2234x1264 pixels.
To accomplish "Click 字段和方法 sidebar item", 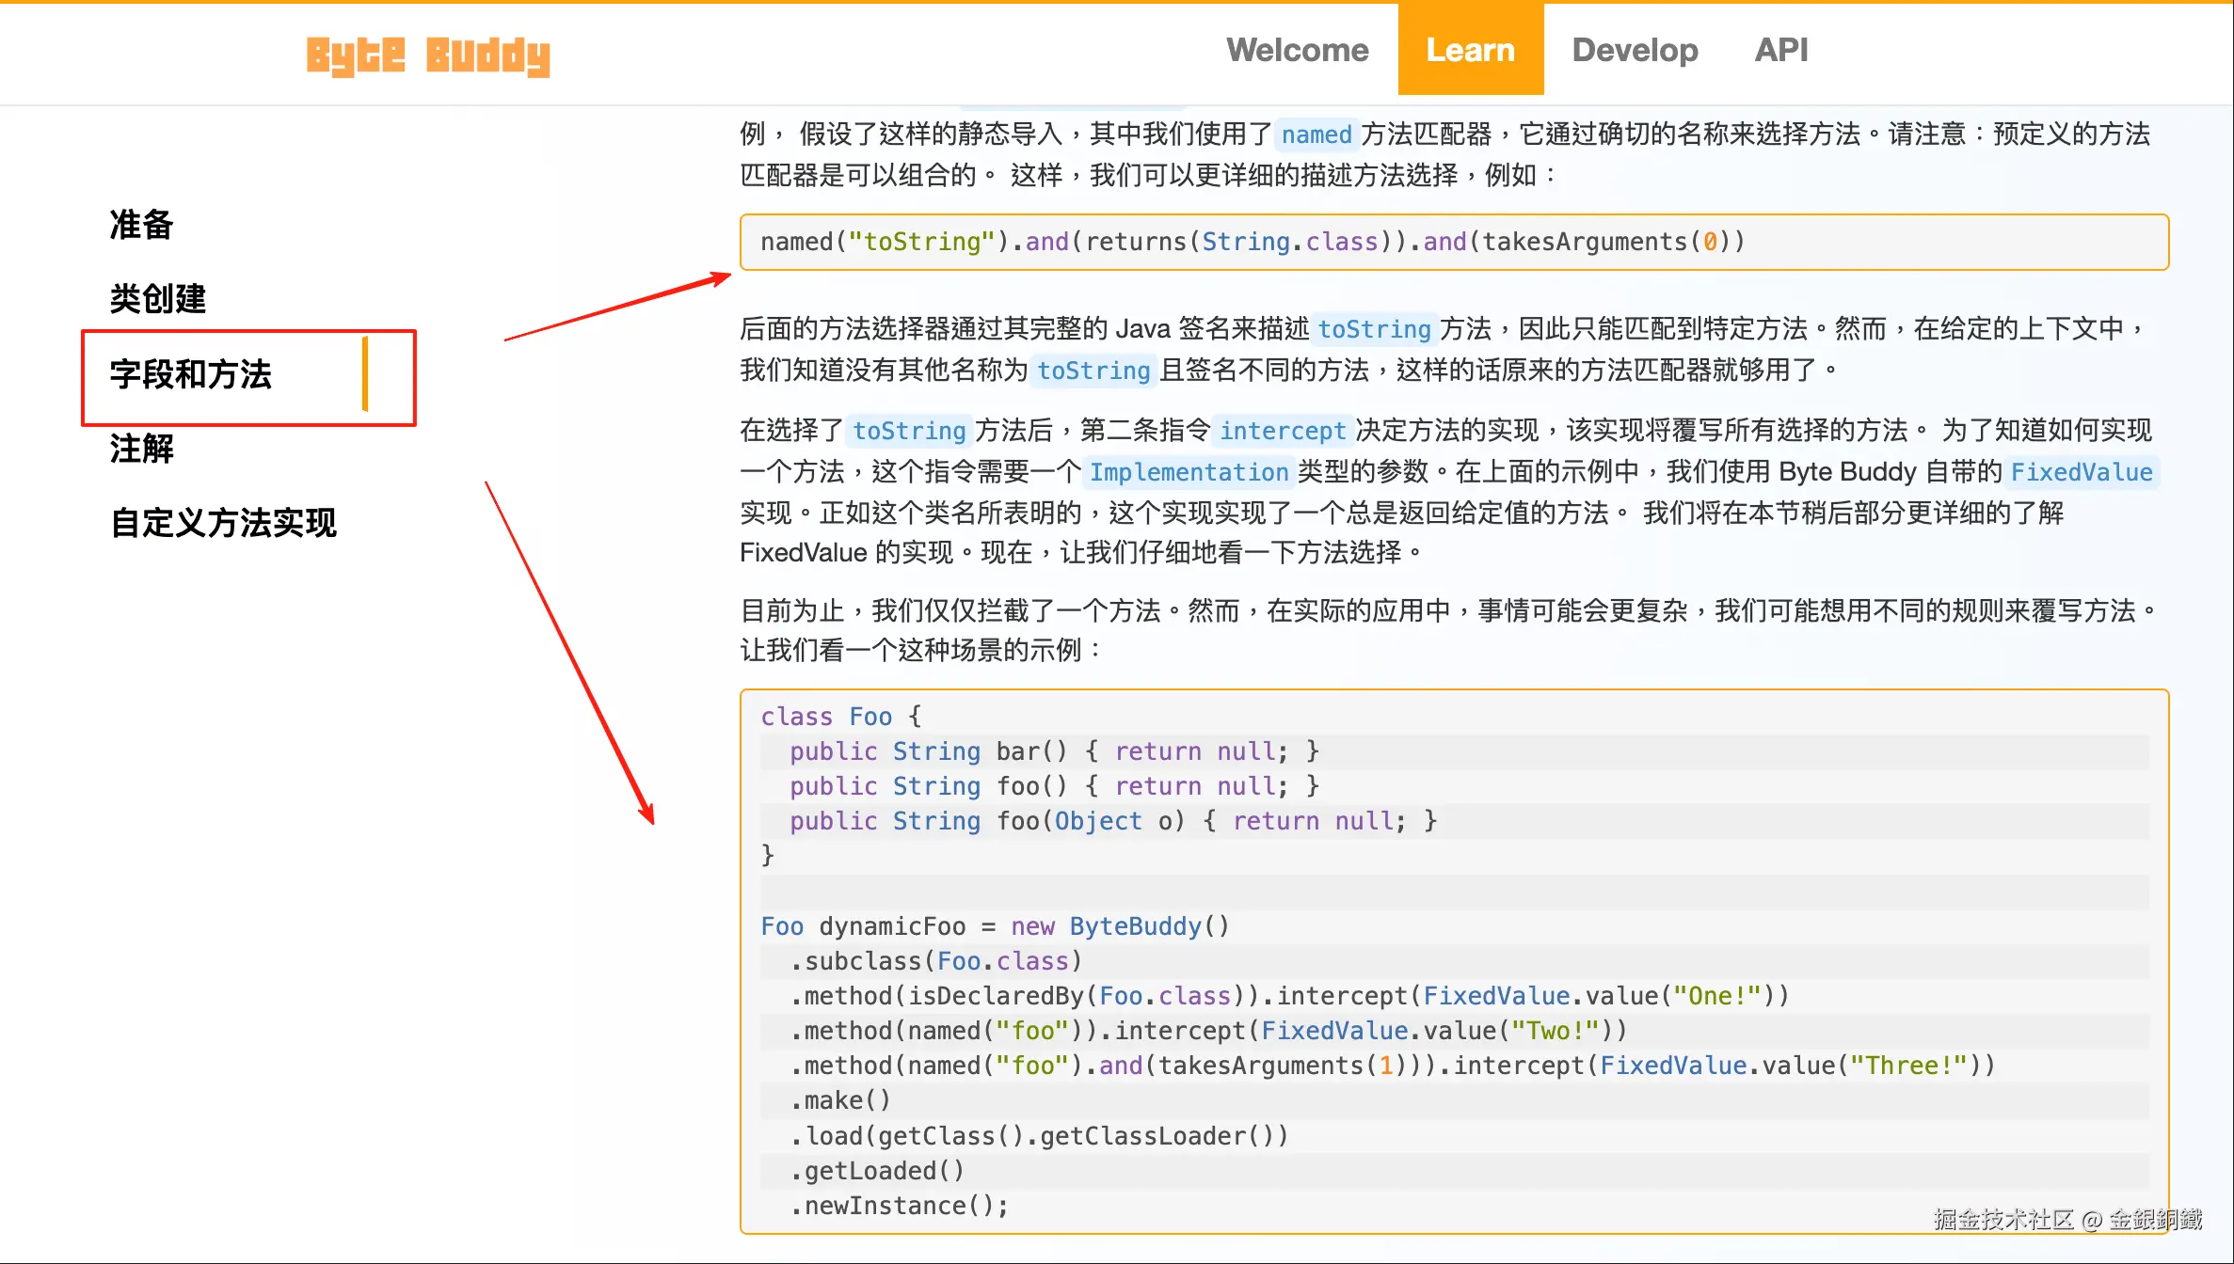I will [x=191, y=374].
